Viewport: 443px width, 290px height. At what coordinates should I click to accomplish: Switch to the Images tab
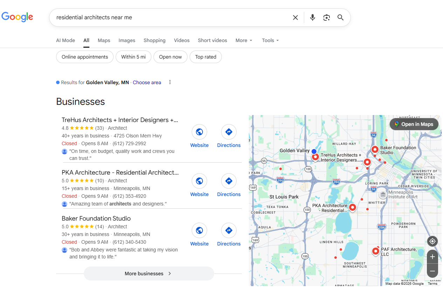[x=127, y=40]
